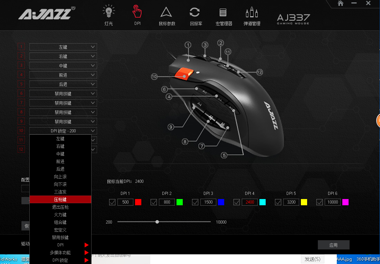This screenshot has height=264, width=380.
Task: Click circled marker 4 on mouse diagram
Action: click(169, 97)
